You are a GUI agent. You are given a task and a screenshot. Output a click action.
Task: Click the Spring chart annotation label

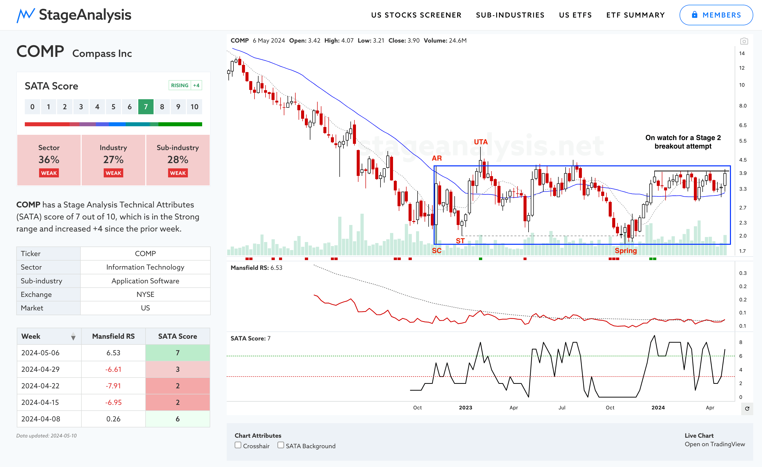tap(626, 251)
